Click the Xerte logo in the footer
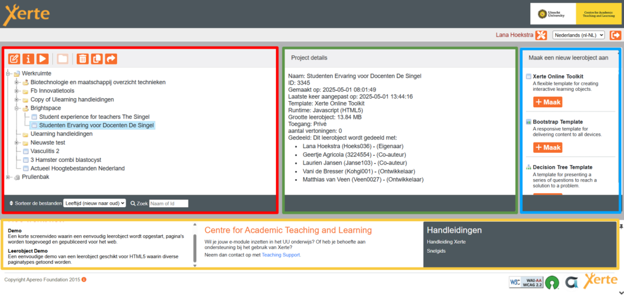This screenshot has height=296, width=624. click(x=600, y=281)
